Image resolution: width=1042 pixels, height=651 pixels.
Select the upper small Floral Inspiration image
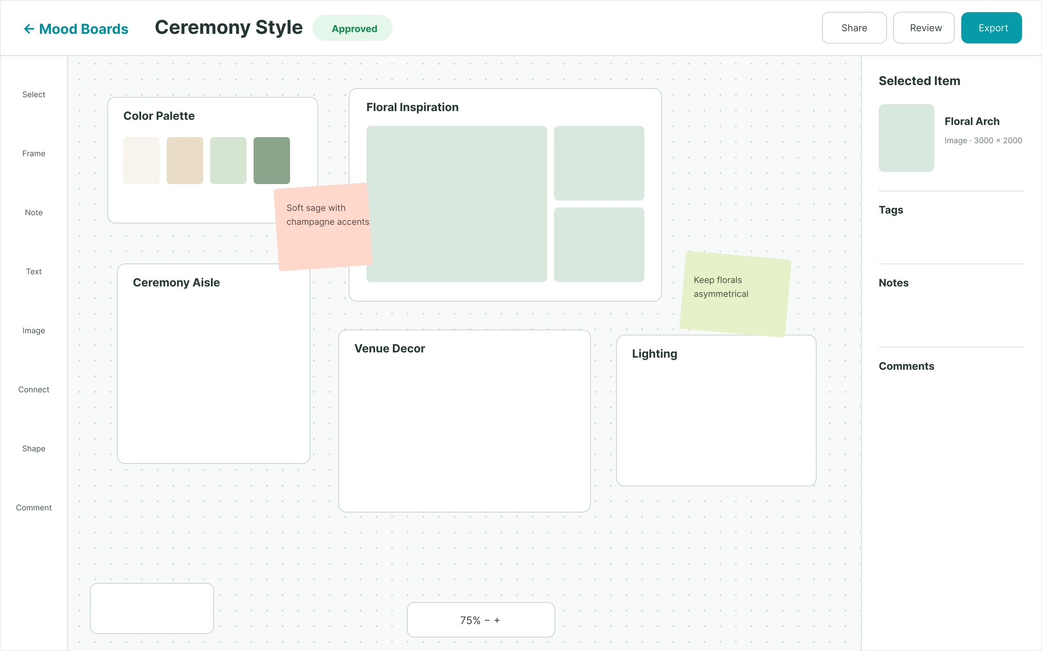[599, 163]
